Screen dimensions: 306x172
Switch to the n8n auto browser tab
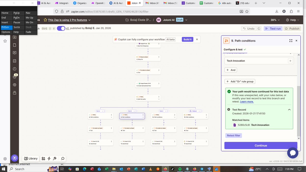pyautogui.click(x=225, y=3)
